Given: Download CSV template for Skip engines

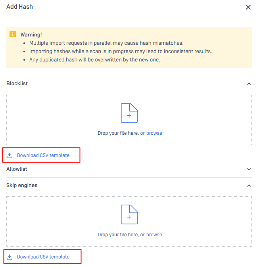Looking at the screenshot, I should tap(43, 257).
